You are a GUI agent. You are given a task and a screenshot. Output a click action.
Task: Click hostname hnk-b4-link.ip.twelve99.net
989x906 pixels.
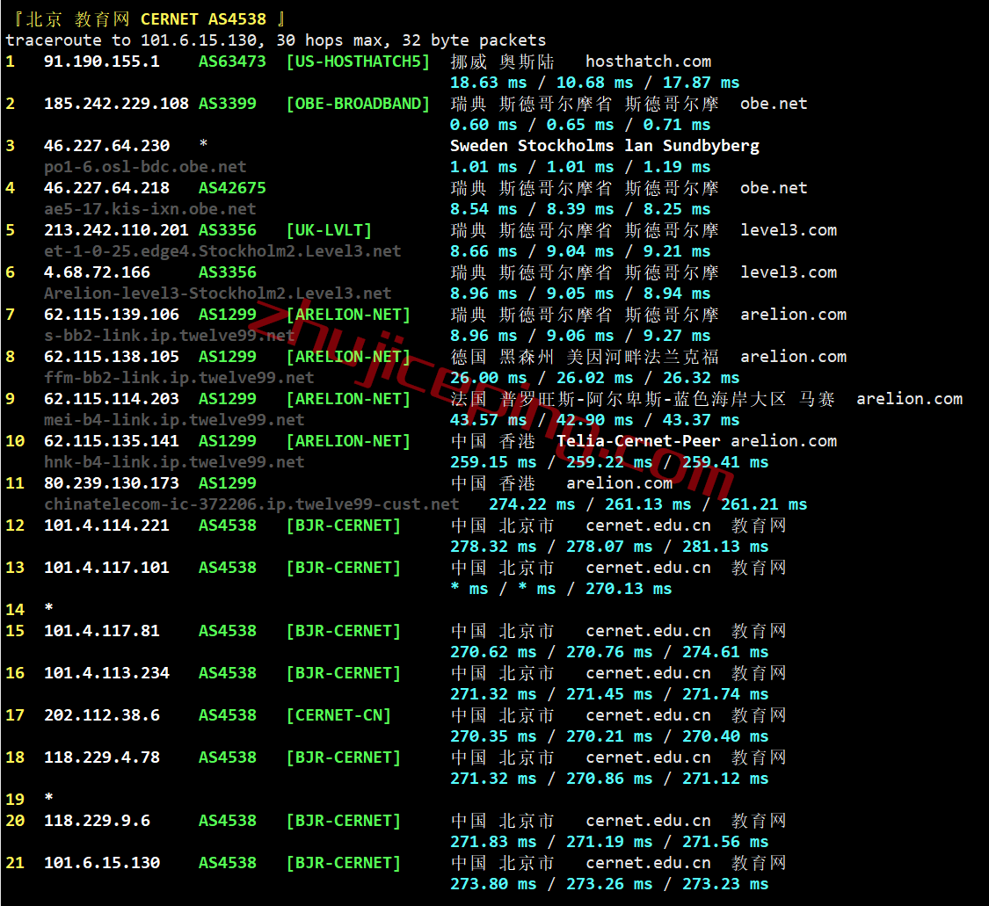174,463
